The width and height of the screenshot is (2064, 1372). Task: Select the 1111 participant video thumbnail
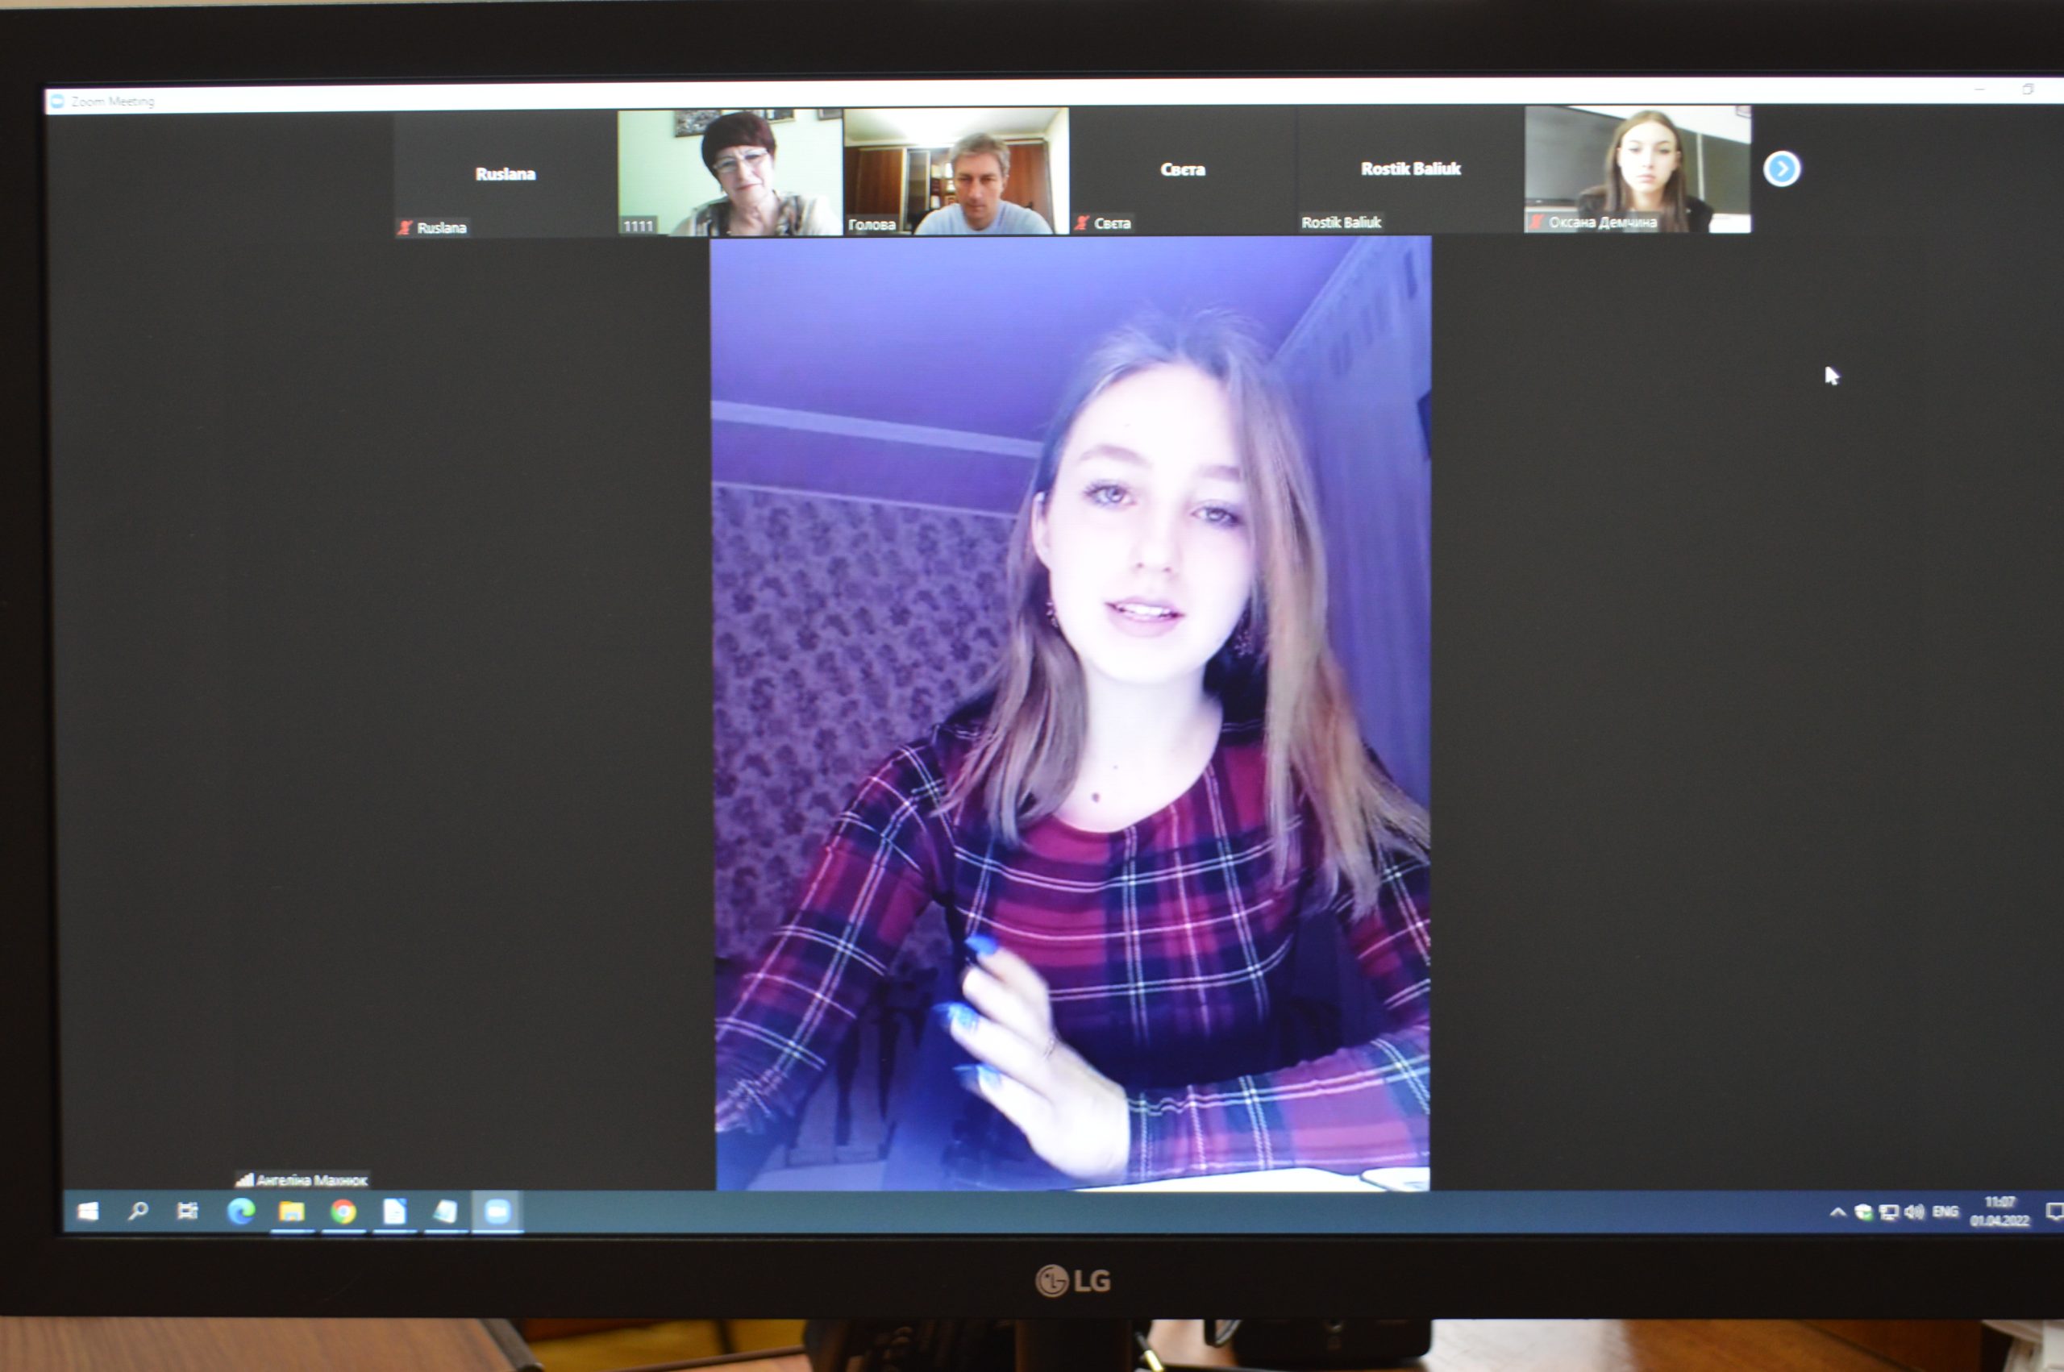pos(730,172)
